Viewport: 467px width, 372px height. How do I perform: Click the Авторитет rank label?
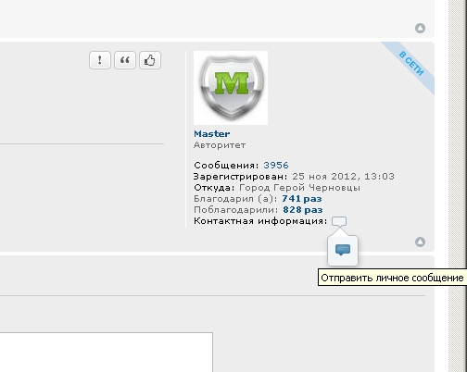coord(220,145)
